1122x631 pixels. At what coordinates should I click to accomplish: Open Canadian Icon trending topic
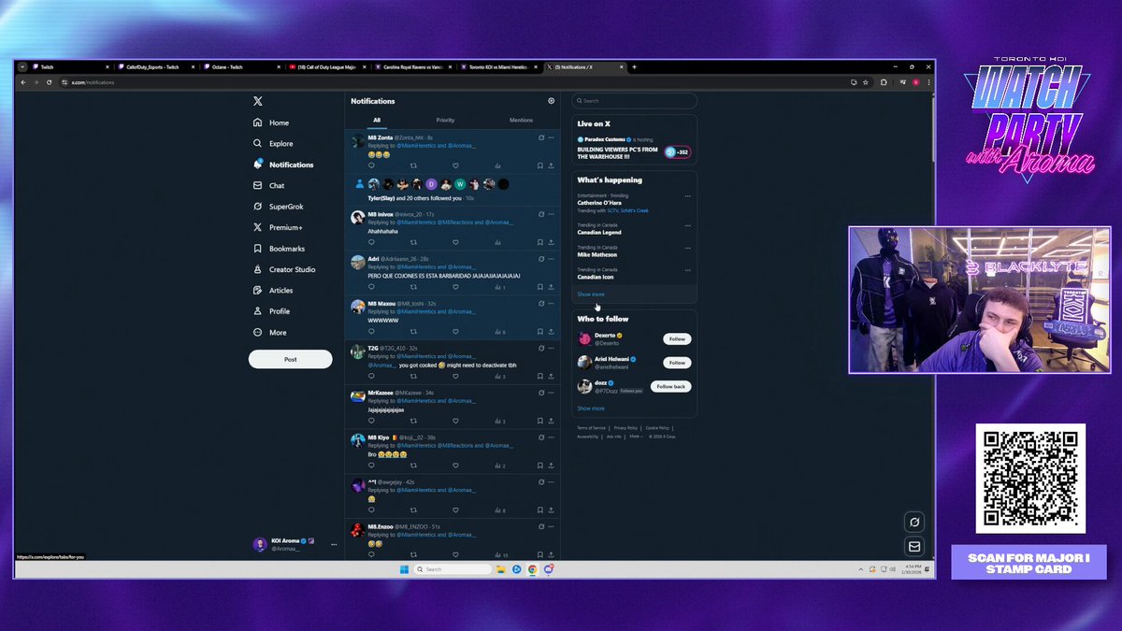click(x=597, y=277)
